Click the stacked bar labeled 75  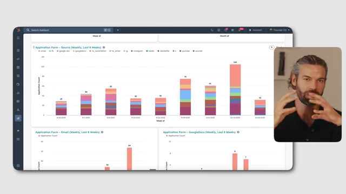(185, 97)
